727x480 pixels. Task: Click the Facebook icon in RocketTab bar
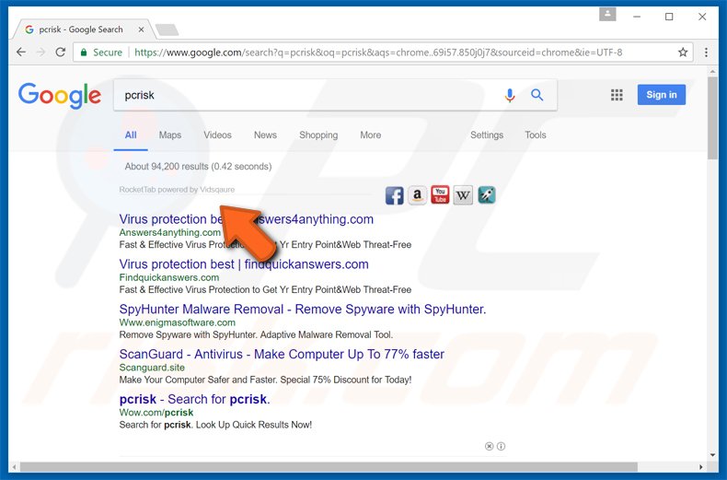[394, 195]
